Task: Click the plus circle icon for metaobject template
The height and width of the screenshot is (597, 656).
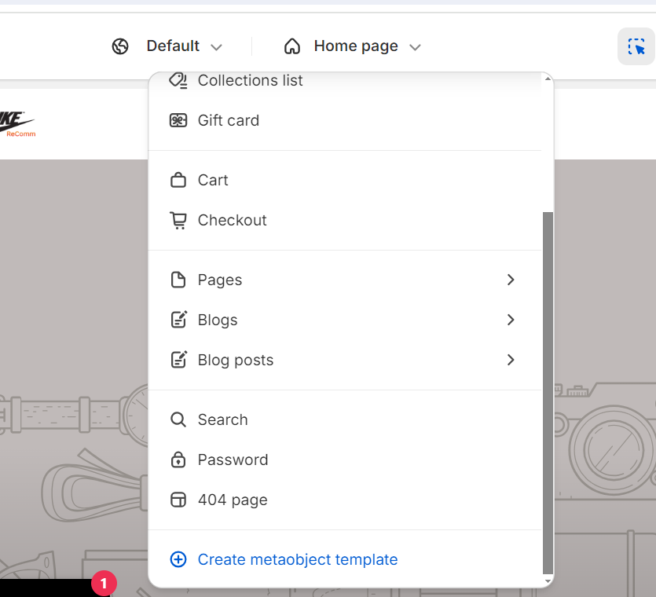Action: click(178, 559)
